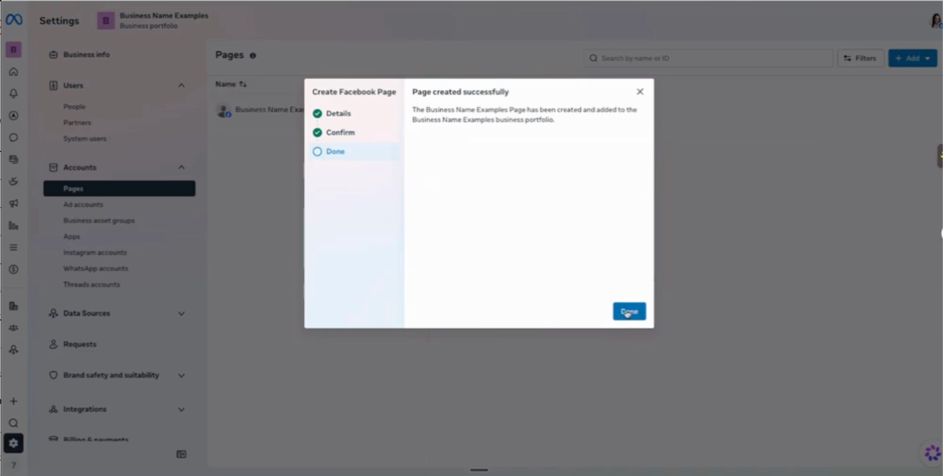
Task: Open Partners under Users
Action: click(77, 123)
